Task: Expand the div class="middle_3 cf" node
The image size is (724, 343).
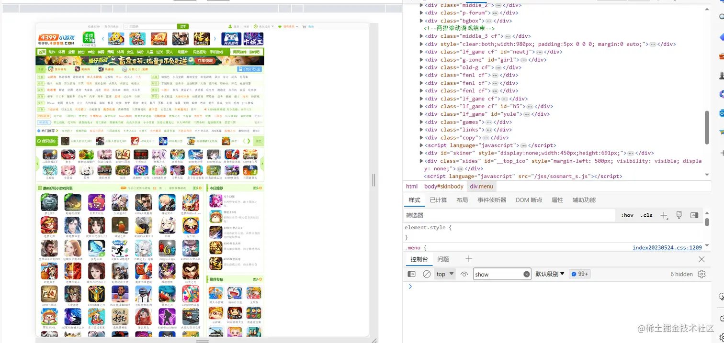Action: [x=421, y=36]
